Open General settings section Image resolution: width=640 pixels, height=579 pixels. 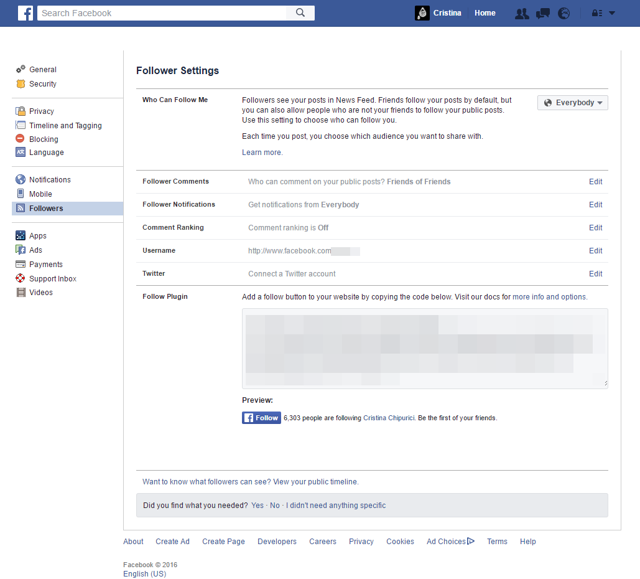point(43,70)
